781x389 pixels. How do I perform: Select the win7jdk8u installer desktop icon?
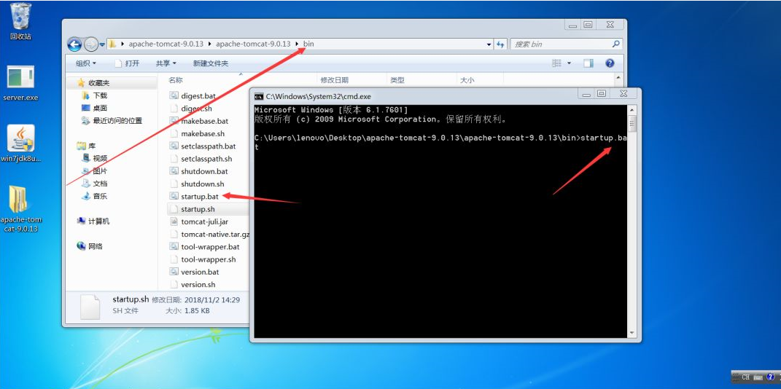point(20,144)
